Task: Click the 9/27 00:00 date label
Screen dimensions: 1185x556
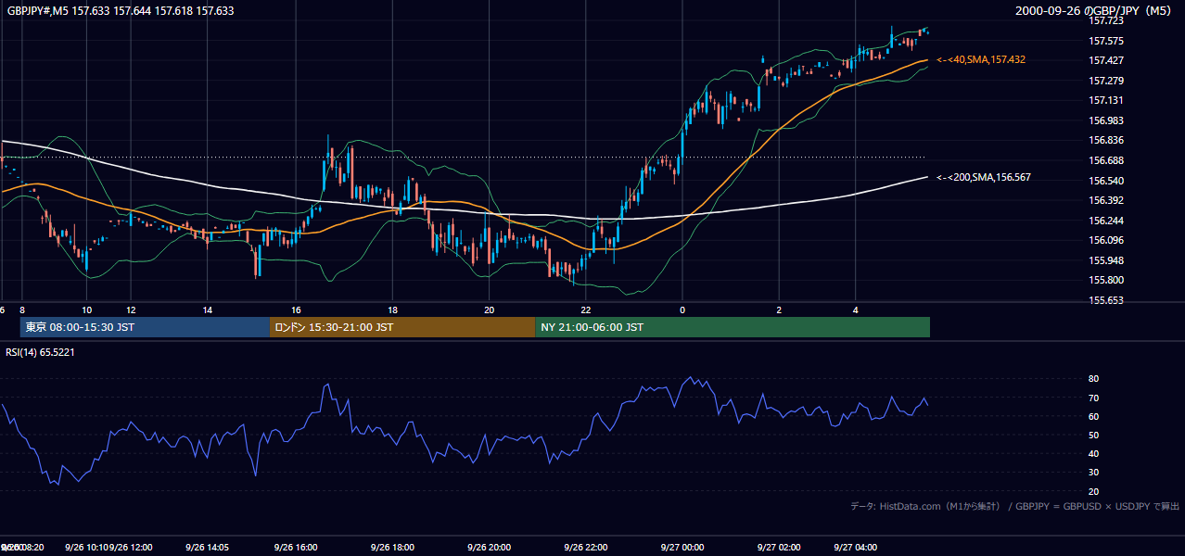Action: (x=682, y=548)
